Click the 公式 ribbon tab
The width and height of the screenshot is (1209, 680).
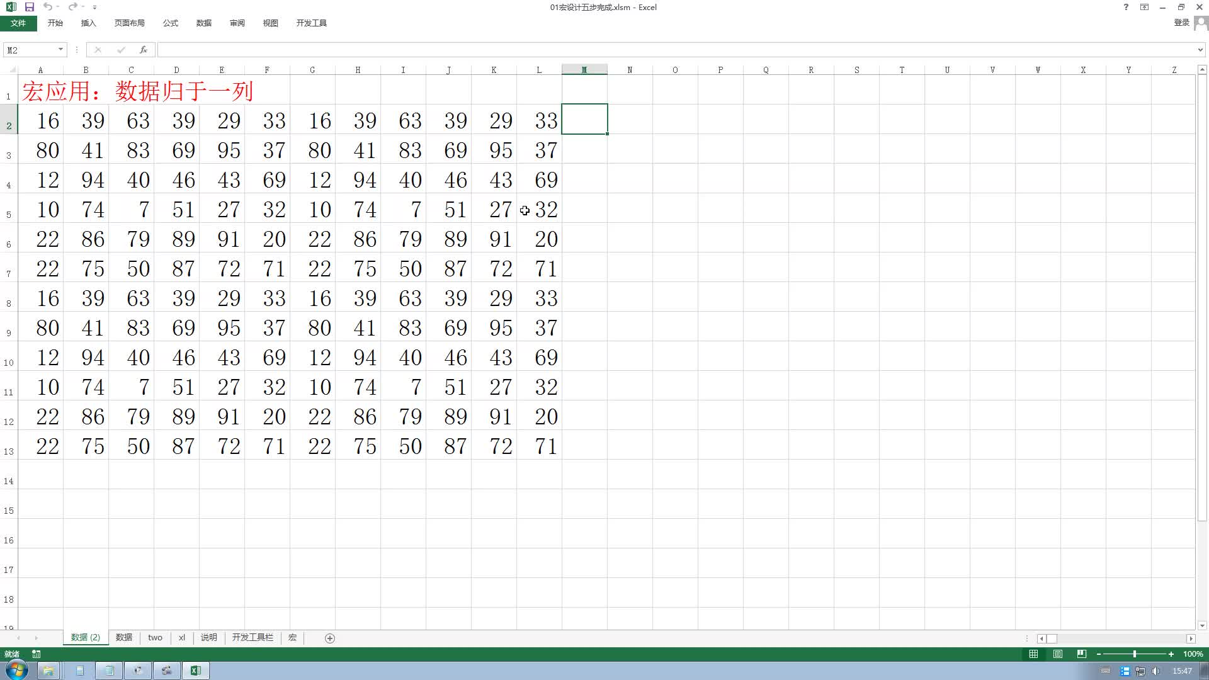point(171,23)
